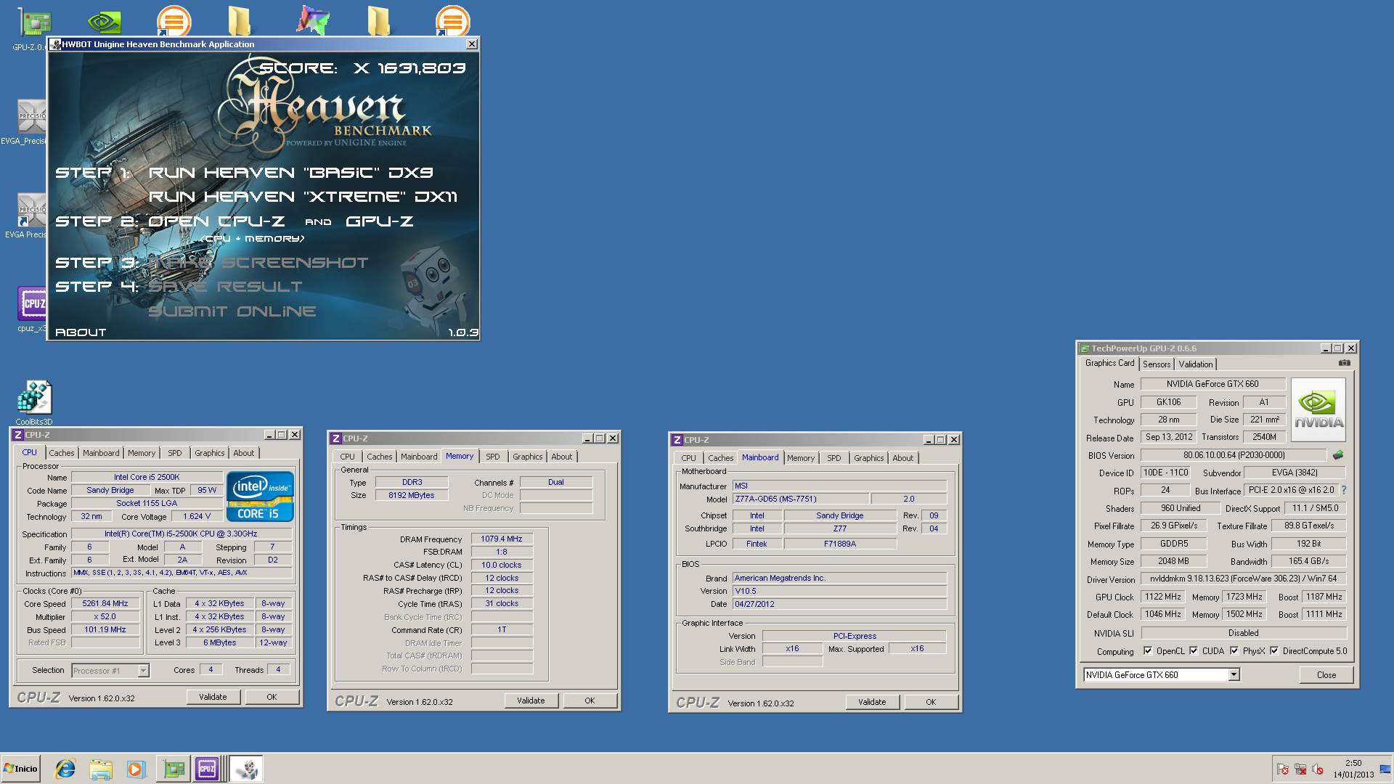Open the Caches tab in the left CPU-Z window
The image size is (1394, 784).
(x=62, y=453)
